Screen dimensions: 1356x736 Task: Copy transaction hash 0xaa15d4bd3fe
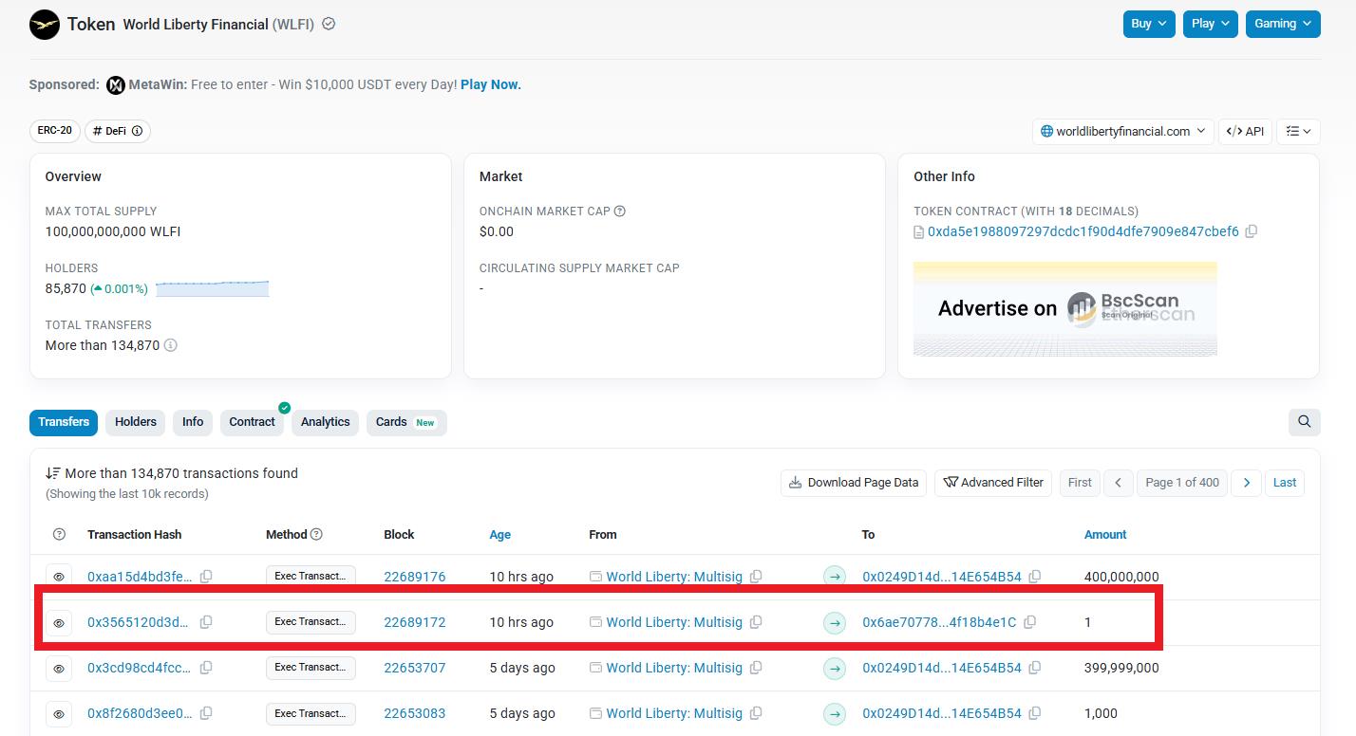(x=206, y=577)
